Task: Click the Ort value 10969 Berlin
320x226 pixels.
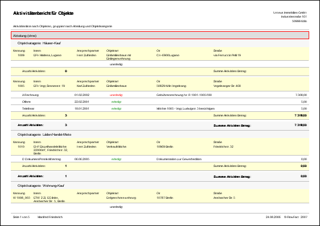Action: pyautogui.click(x=165, y=147)
